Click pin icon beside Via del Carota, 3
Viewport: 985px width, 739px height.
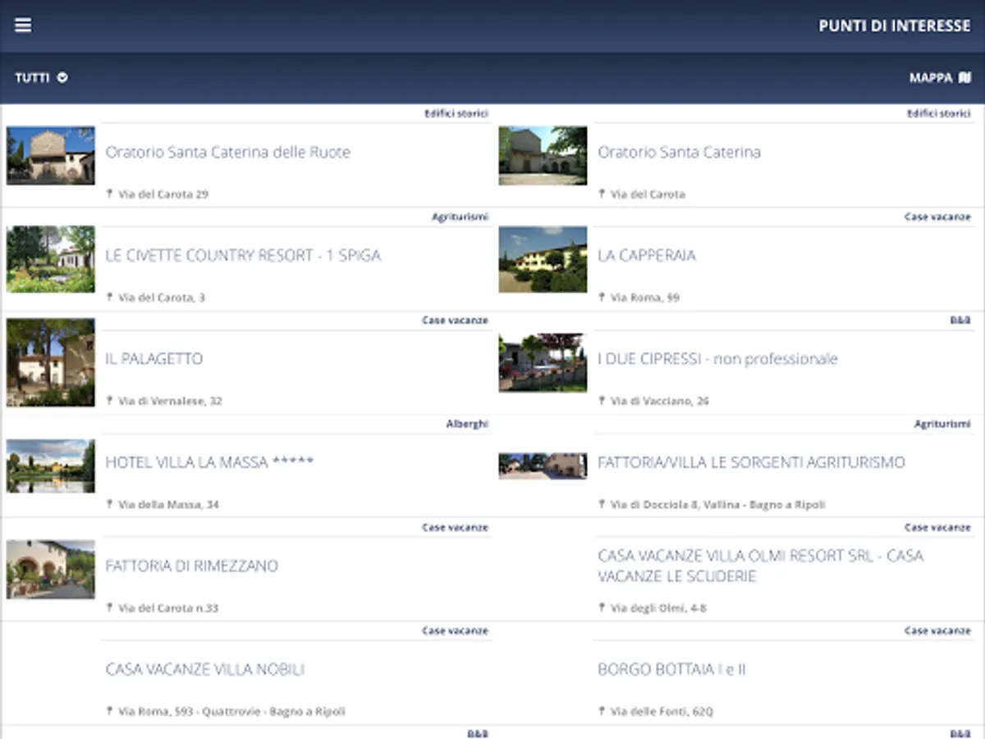tap(109, 298)
